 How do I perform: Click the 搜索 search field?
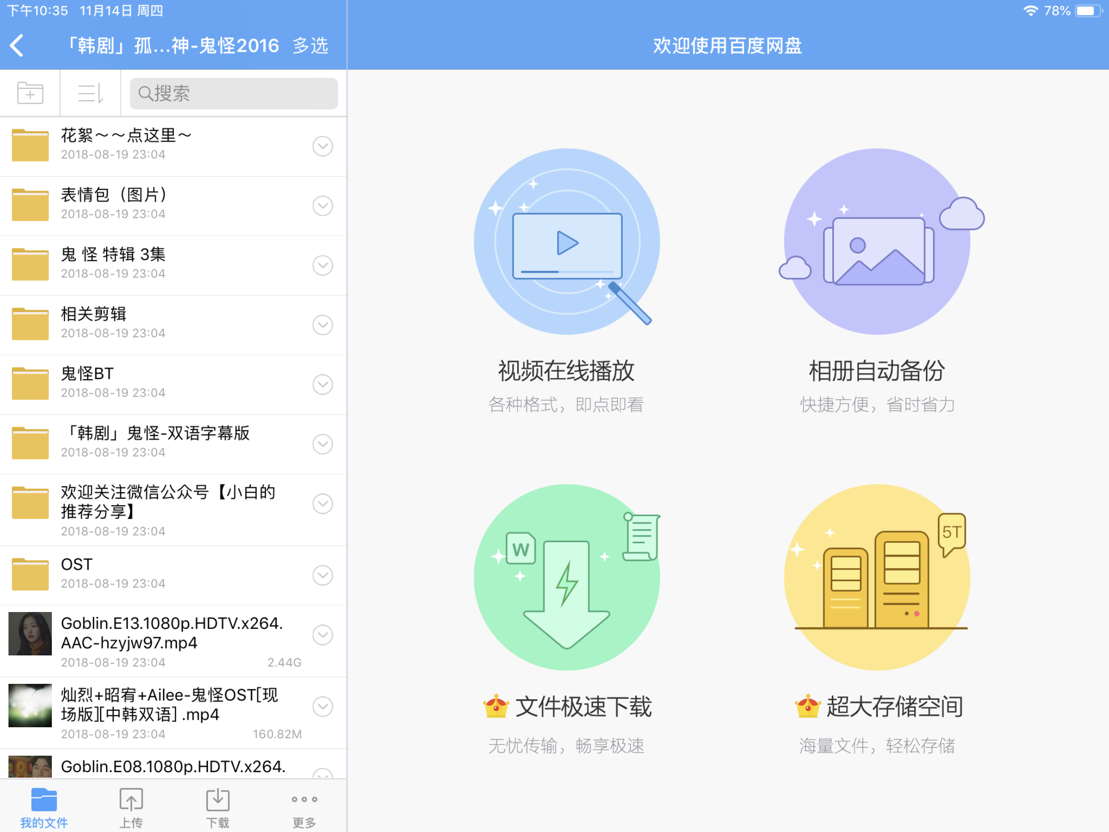click(233, 93)
